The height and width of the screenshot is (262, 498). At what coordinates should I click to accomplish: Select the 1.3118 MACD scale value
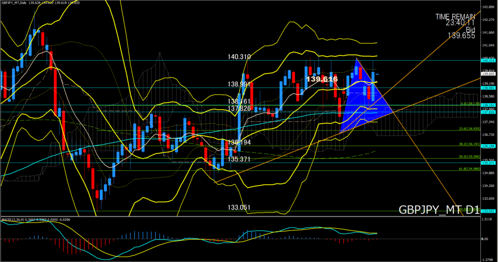coord(486,219)
